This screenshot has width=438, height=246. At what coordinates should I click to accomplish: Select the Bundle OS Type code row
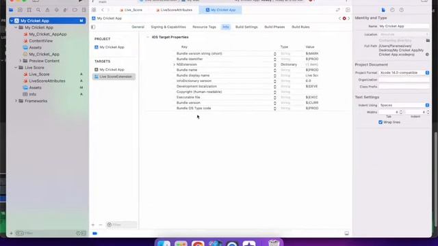pyautogui.click(x=248, y=108)
